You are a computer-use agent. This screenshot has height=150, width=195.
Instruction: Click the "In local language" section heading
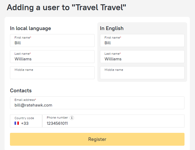(30, 28)
